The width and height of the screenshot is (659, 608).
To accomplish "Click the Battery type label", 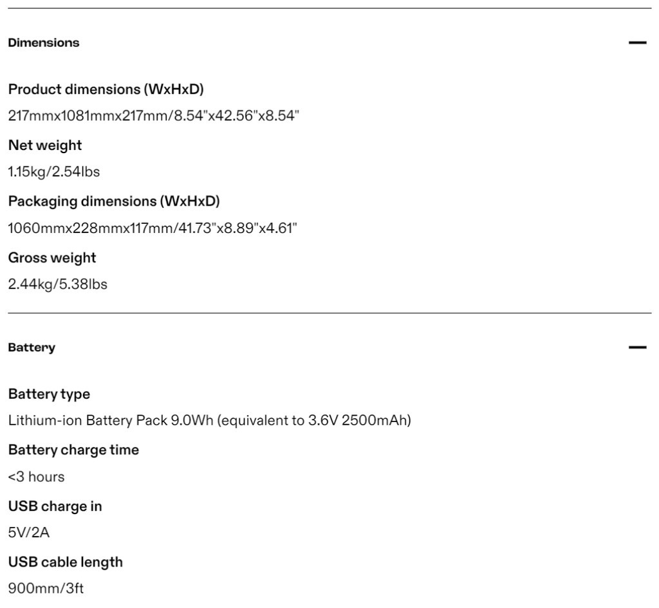I will pos(49,394).
